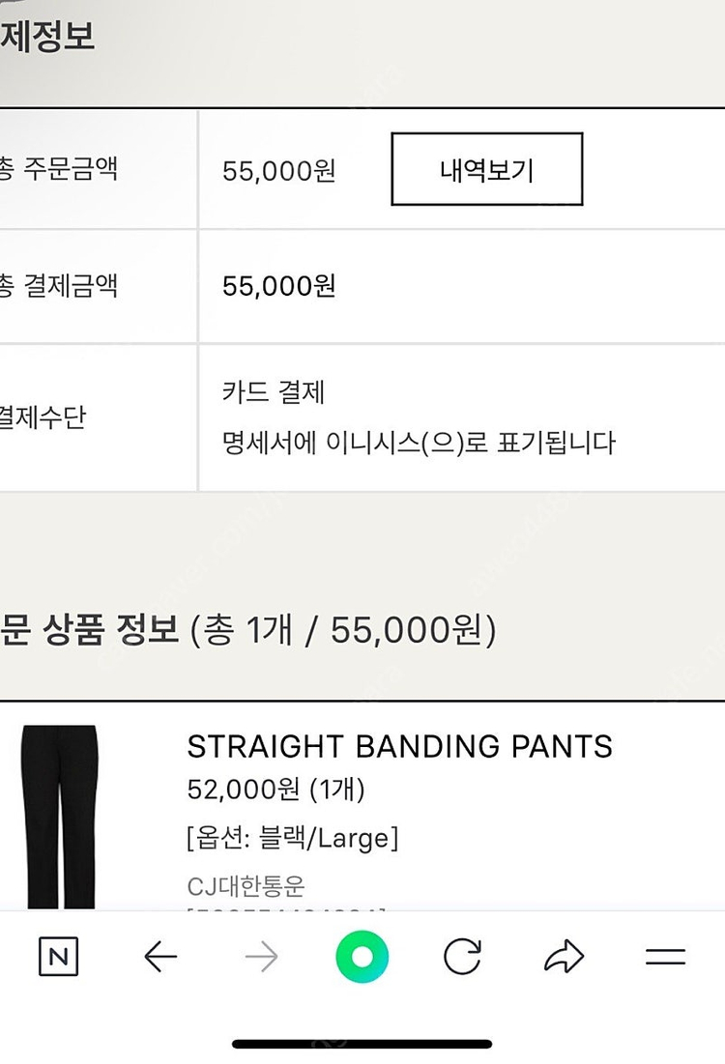The image size is (725, 1064).
Task: Reload the page with refresh icon
Action: click(462, 958)
